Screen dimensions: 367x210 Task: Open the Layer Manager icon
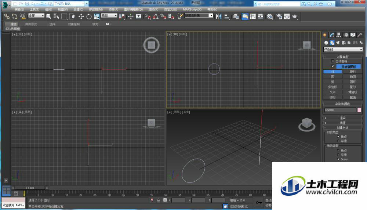(236, 16)
